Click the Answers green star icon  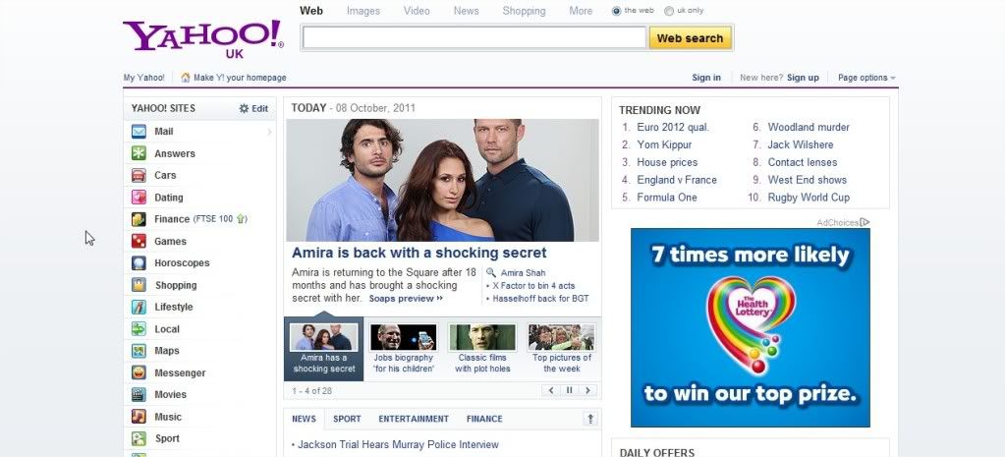[x=139, y=153]
